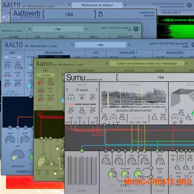Screen dimensions: 194x194
Task: Click OSC 1 section header in teal window
Action: [x=63, y=37]
